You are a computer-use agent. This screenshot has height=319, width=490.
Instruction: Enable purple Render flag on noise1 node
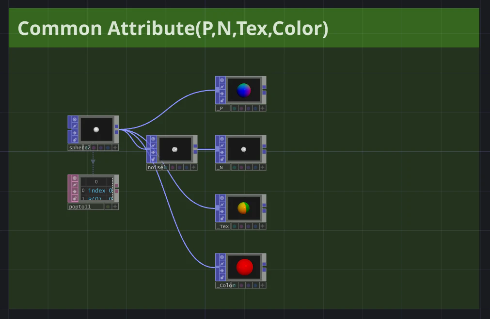[x=180, y=167]
